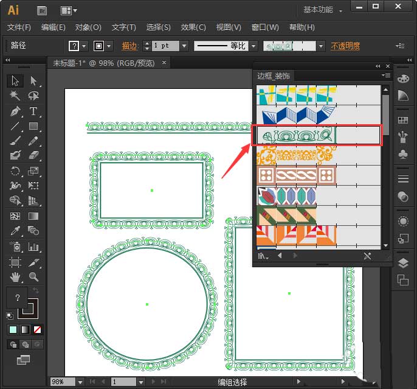This screenshot has height=389, width=417.
Task: Activate the Slice tool
Action: (33, 262)
